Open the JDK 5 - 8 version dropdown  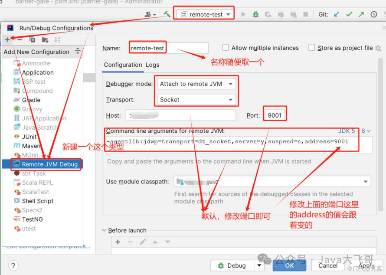point(354,131)
